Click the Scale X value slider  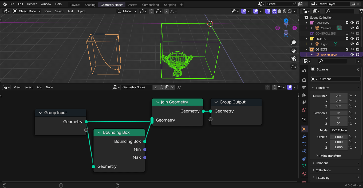coord(338,137)
